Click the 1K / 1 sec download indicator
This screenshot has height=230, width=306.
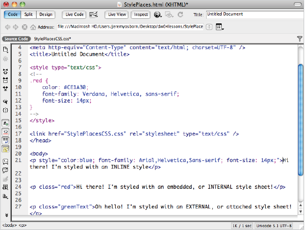[x=242, y=226]
